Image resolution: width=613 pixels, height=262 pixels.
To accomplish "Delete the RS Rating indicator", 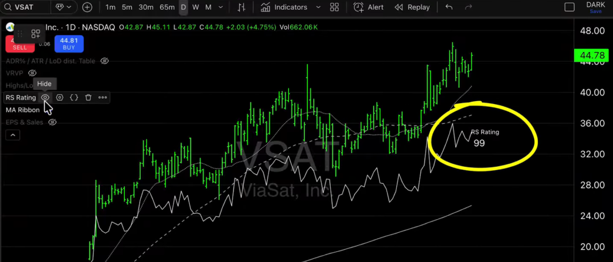I will point(88,97).
